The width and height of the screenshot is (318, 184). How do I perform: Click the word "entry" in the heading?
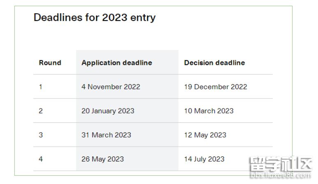[x=143, y=18]
